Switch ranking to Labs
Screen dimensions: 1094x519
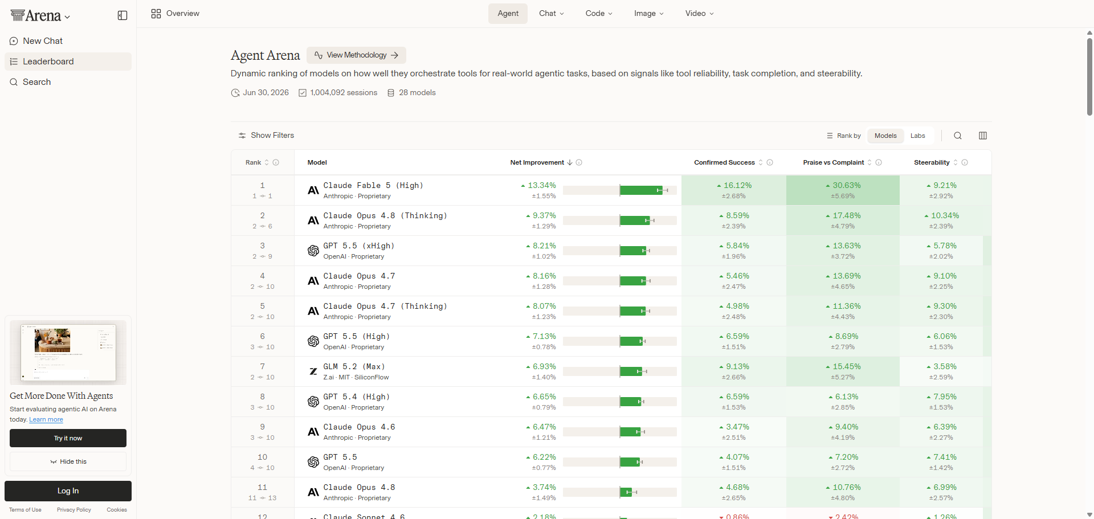tap(917, 136)
